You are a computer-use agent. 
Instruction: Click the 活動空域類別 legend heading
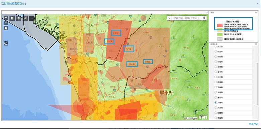coord(233,22)
